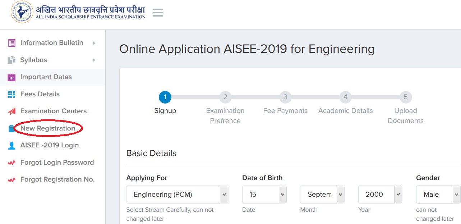Click the New Registration clipboard icon

11,128
